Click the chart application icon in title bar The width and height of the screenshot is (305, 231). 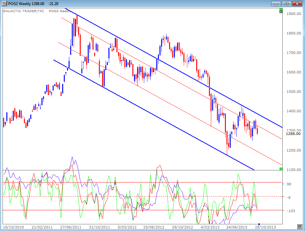click(4, 4)
